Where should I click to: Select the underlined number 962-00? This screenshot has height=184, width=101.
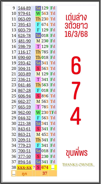(x=24, y=112)
